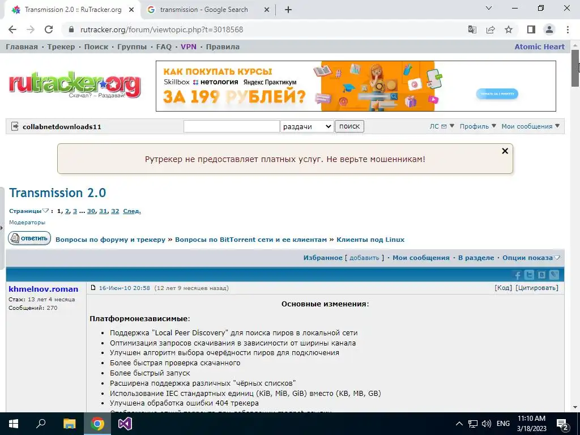Click the Цитировать quote link
Viewport: 580px width, 435px height.
[537, 288]
